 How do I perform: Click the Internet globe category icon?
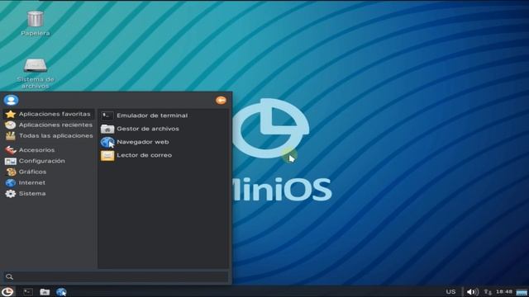(x=11, y=182)
